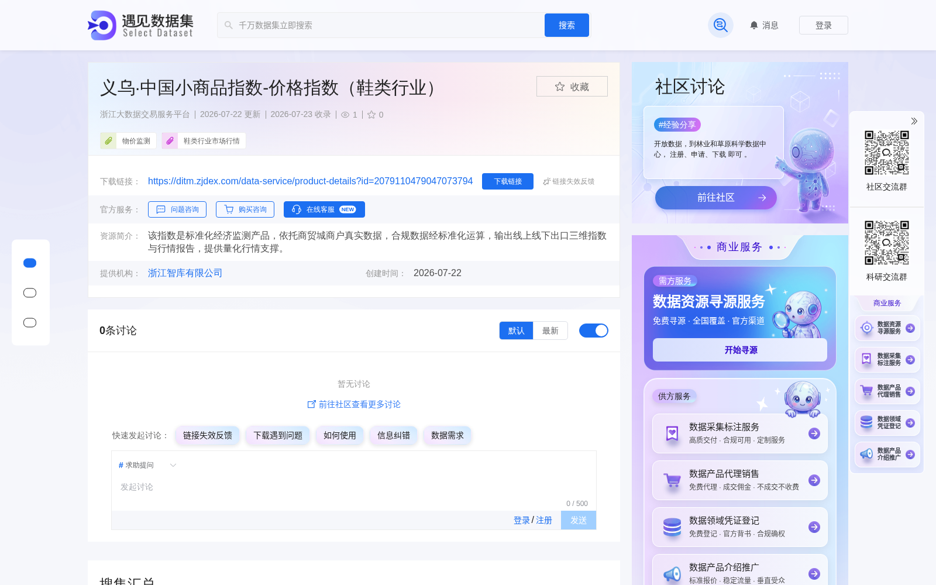Go to 前往社区查看更多讨论 link

tap(354, 404)
